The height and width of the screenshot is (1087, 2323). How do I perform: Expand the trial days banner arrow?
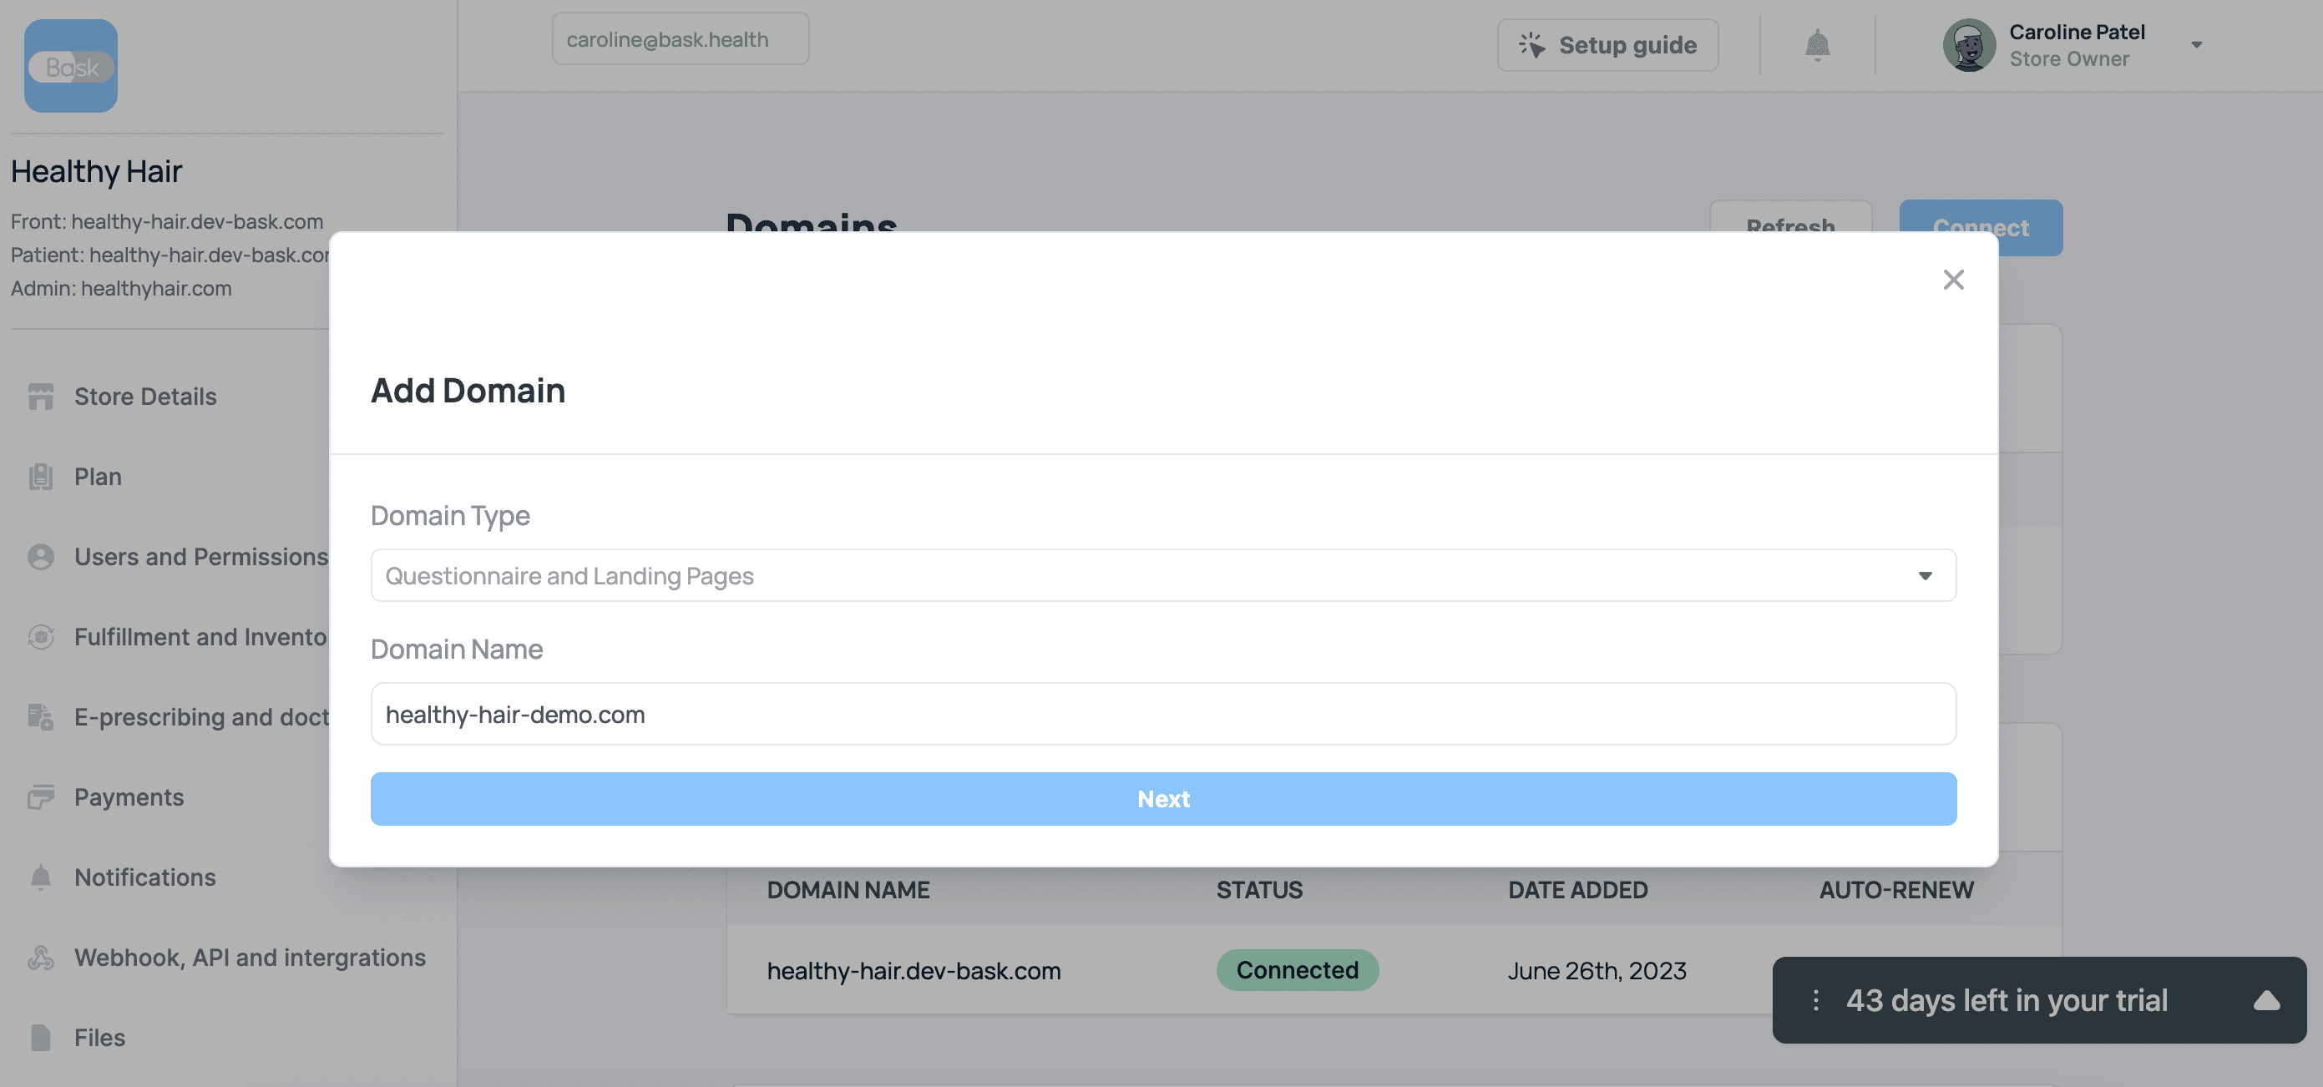[x=2265, y=1000]
